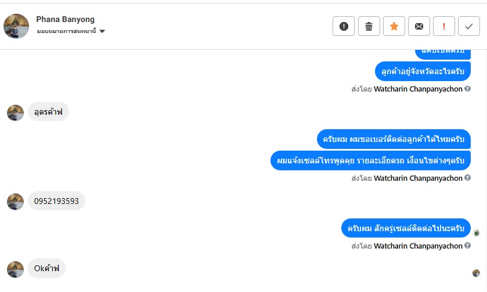
Task: Click the ลูกค้าอยู่จังหวัดอะไรครับ message bubble
Action: (423, 71)
